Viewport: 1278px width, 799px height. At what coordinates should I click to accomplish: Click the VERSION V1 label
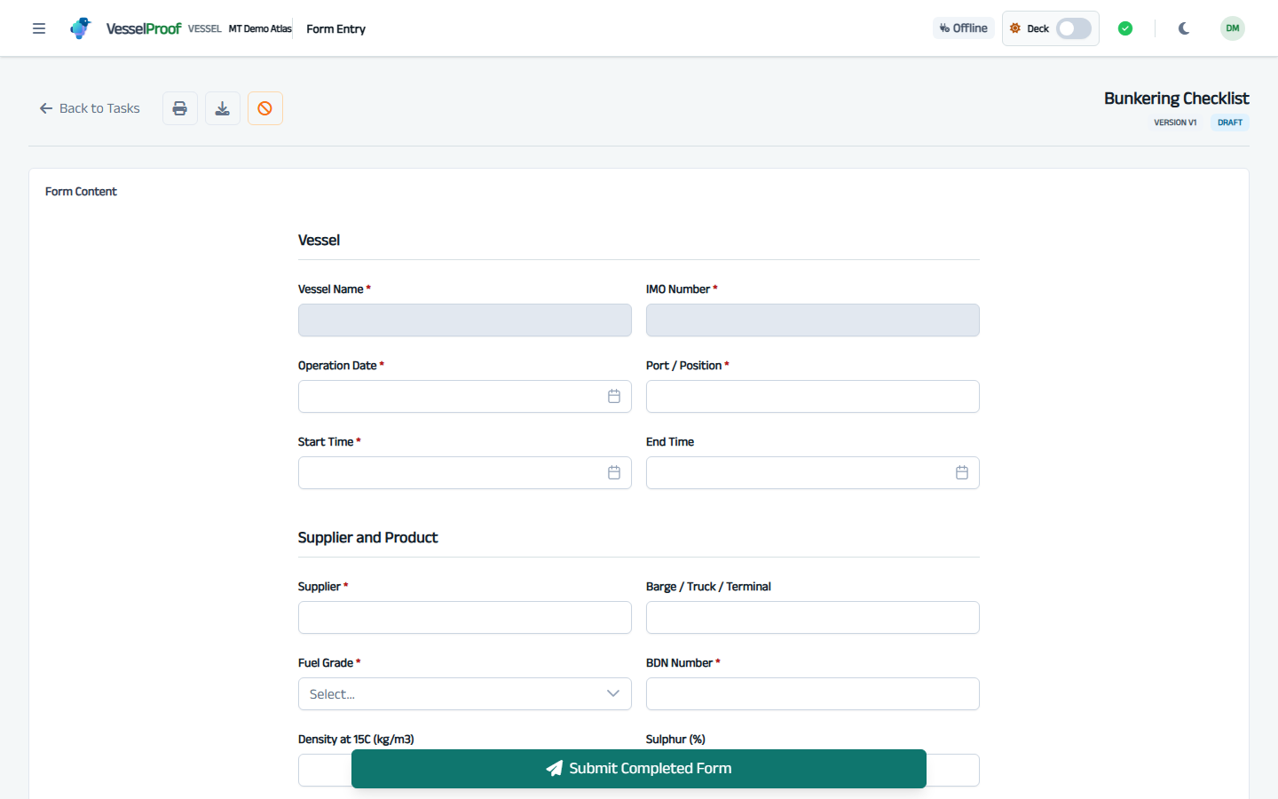coord(1175,123)
